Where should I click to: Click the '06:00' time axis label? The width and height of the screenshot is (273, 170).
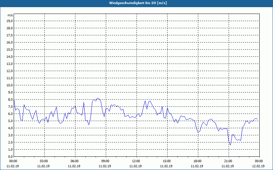tap(74, 161)
